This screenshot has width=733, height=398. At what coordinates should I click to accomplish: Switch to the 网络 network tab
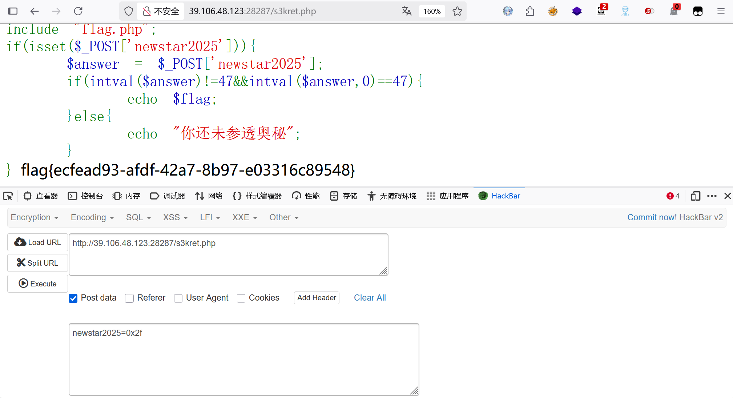[x=209, y=196]
